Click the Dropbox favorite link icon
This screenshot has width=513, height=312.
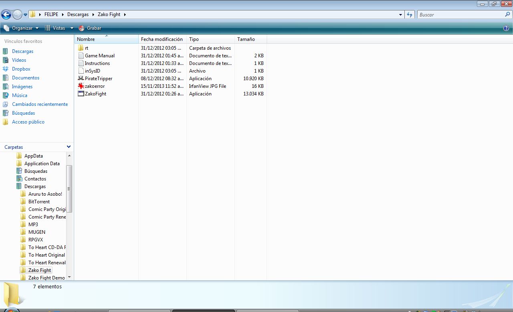(6, 69)
